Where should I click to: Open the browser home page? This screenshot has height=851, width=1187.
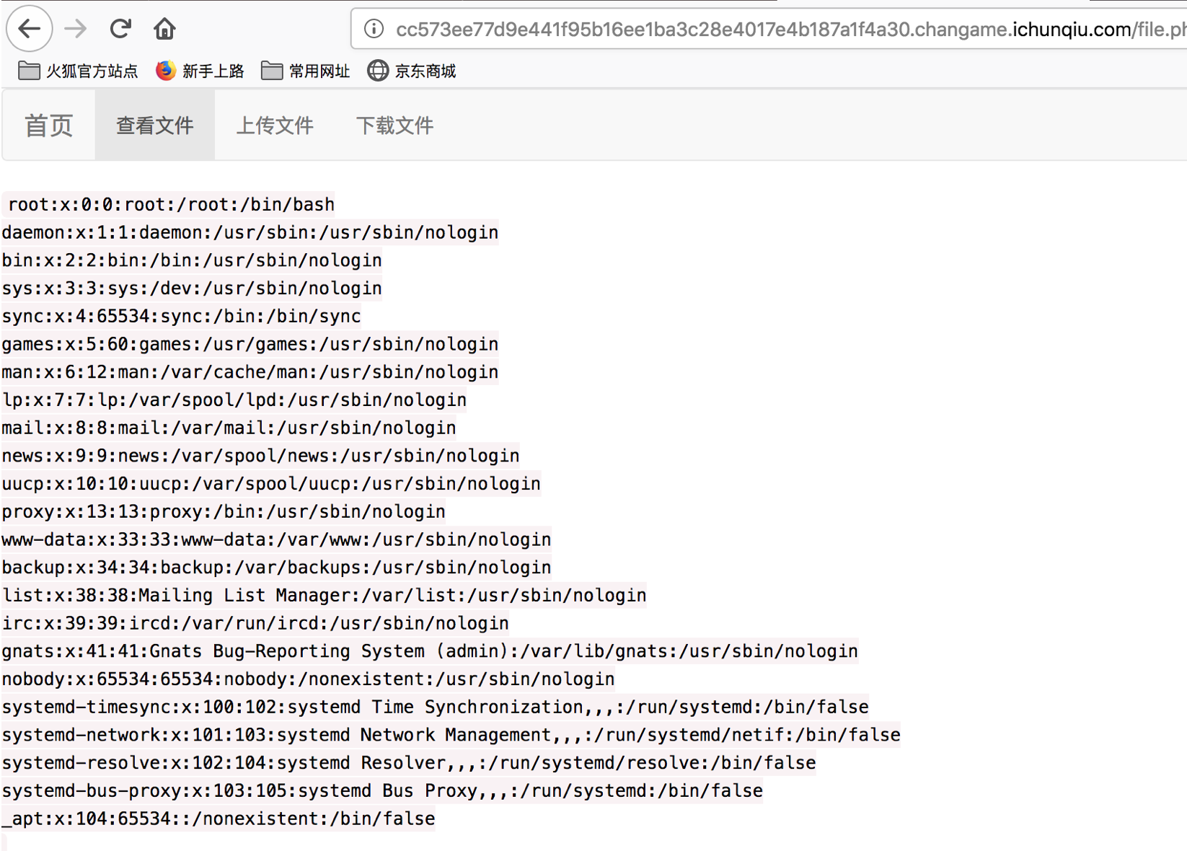[164, 29]
